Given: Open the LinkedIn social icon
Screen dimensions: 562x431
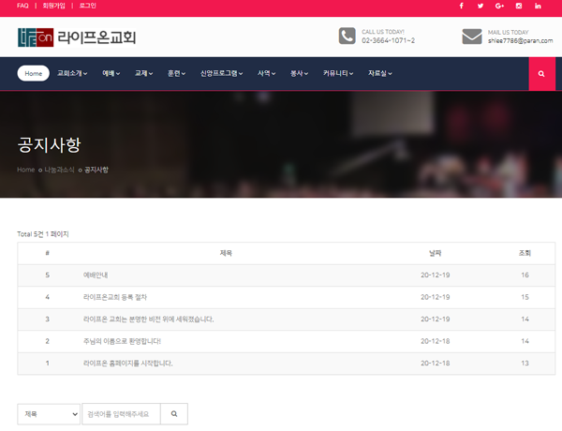Looking at the screenshot, I should point(538,6).
